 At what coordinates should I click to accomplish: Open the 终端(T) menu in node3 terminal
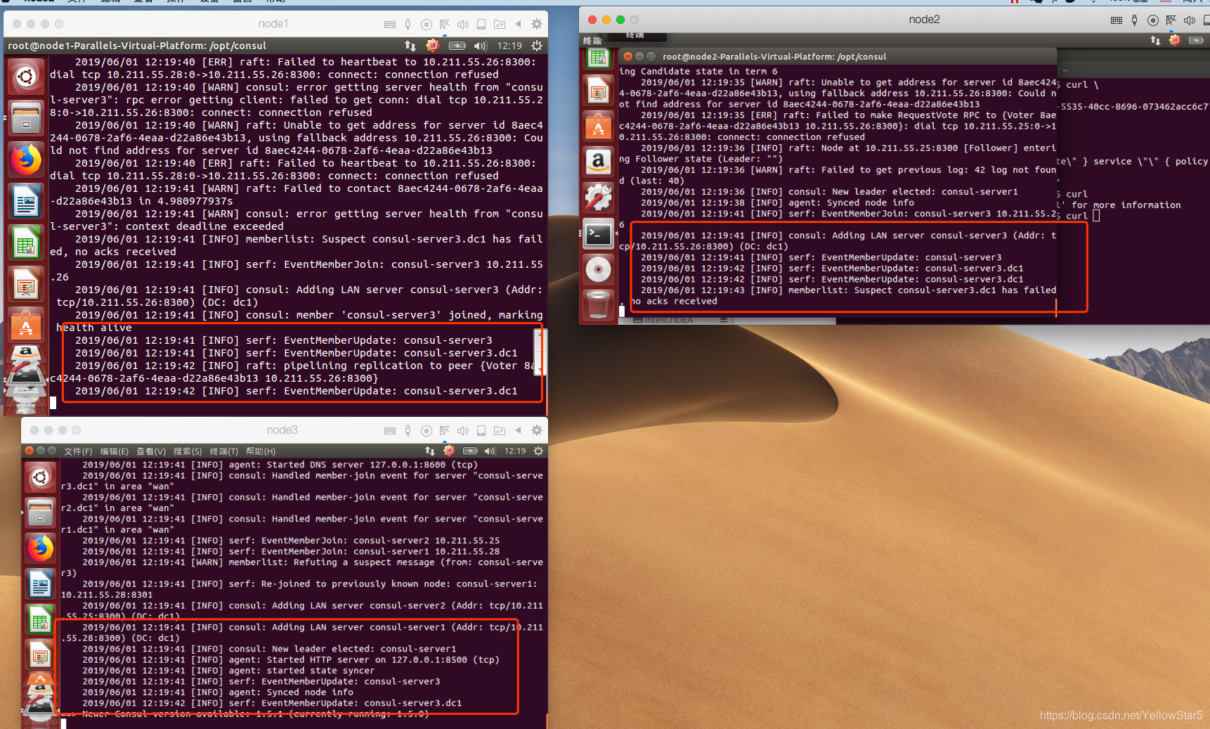(224, 451)
